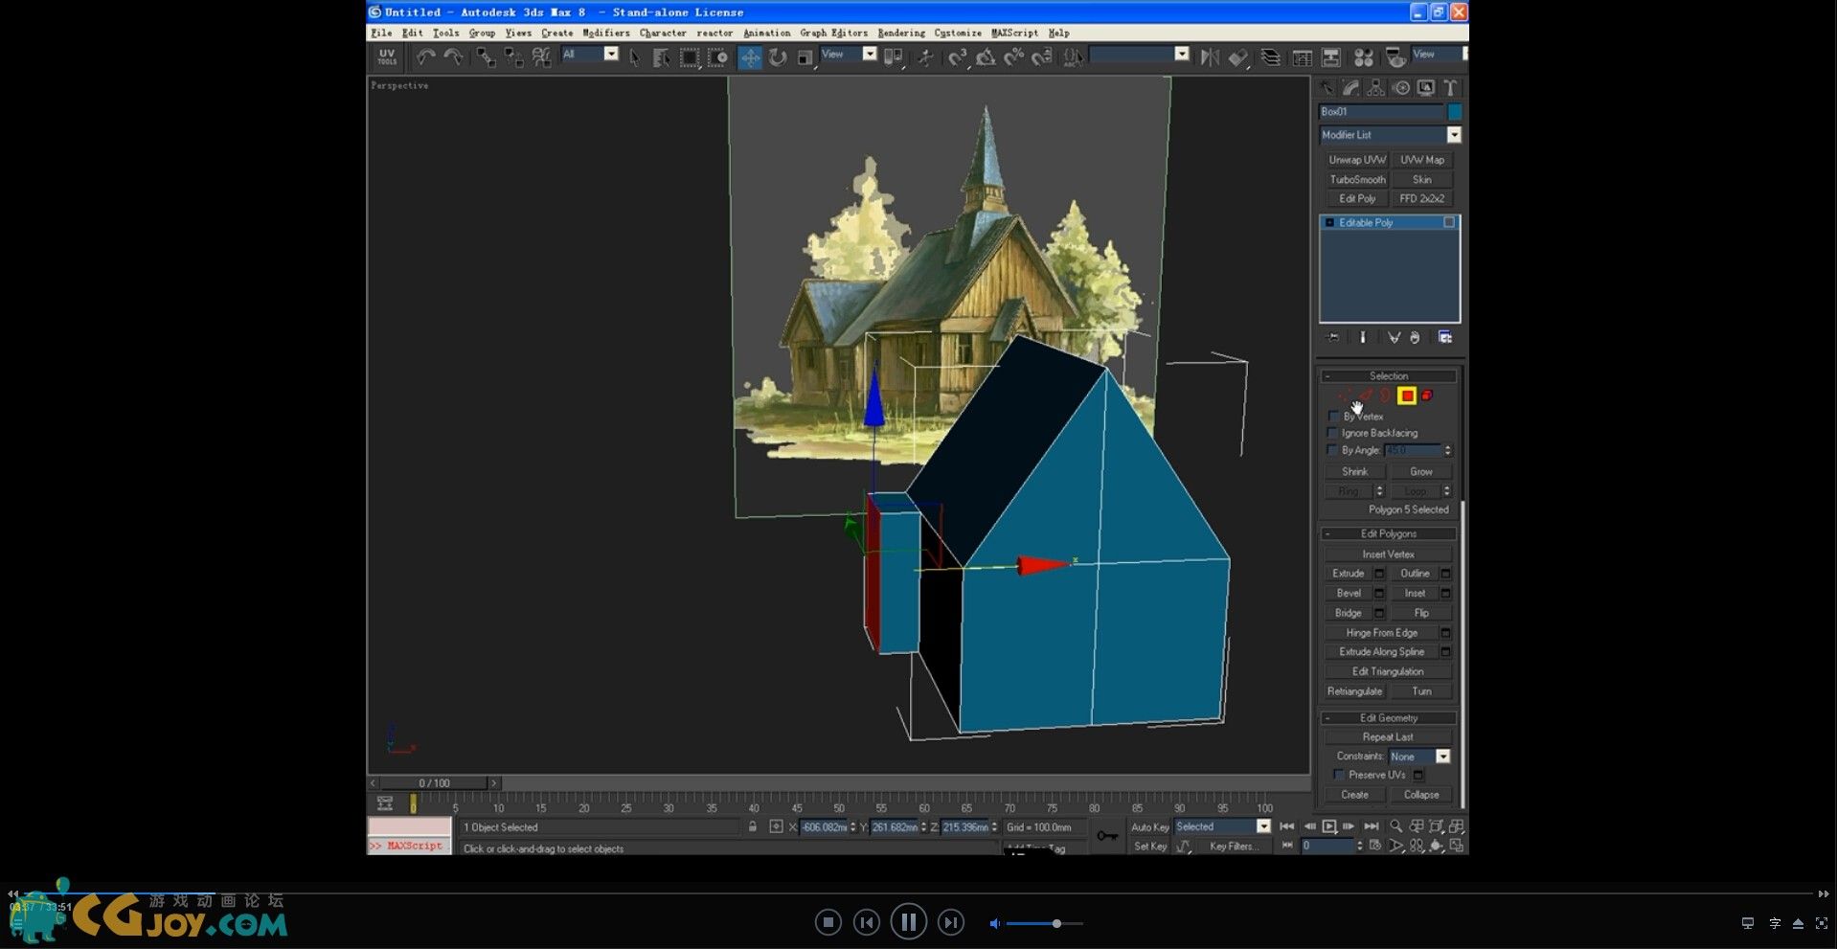Image resolution: width=1837 pixels, height=949 pixels.
Task: Open Select by Name list icon
Action: (x=661, y=57)
